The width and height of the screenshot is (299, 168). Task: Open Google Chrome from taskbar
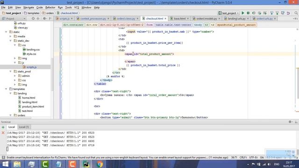tap(100, 164)
